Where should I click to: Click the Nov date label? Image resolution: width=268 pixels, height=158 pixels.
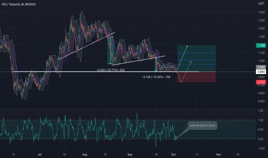coord(219,155)
